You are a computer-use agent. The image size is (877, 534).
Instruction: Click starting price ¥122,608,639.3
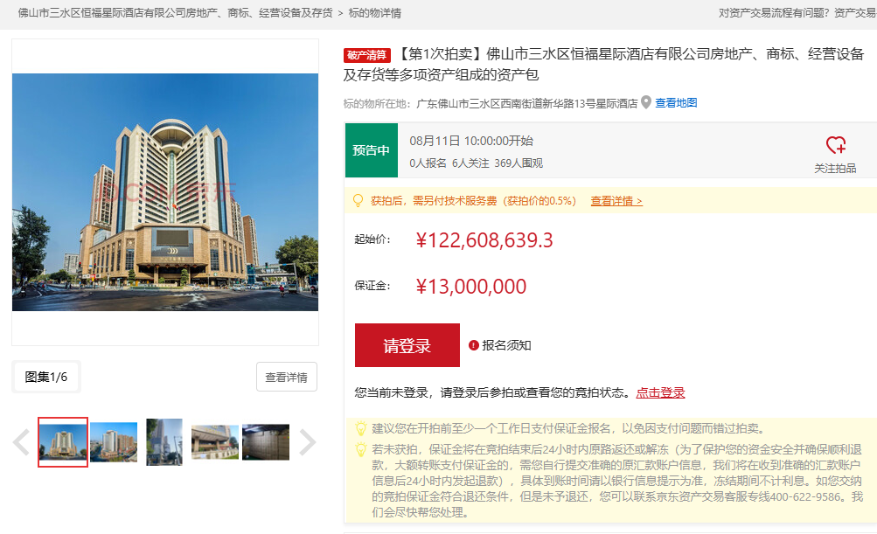click(484, 240)
